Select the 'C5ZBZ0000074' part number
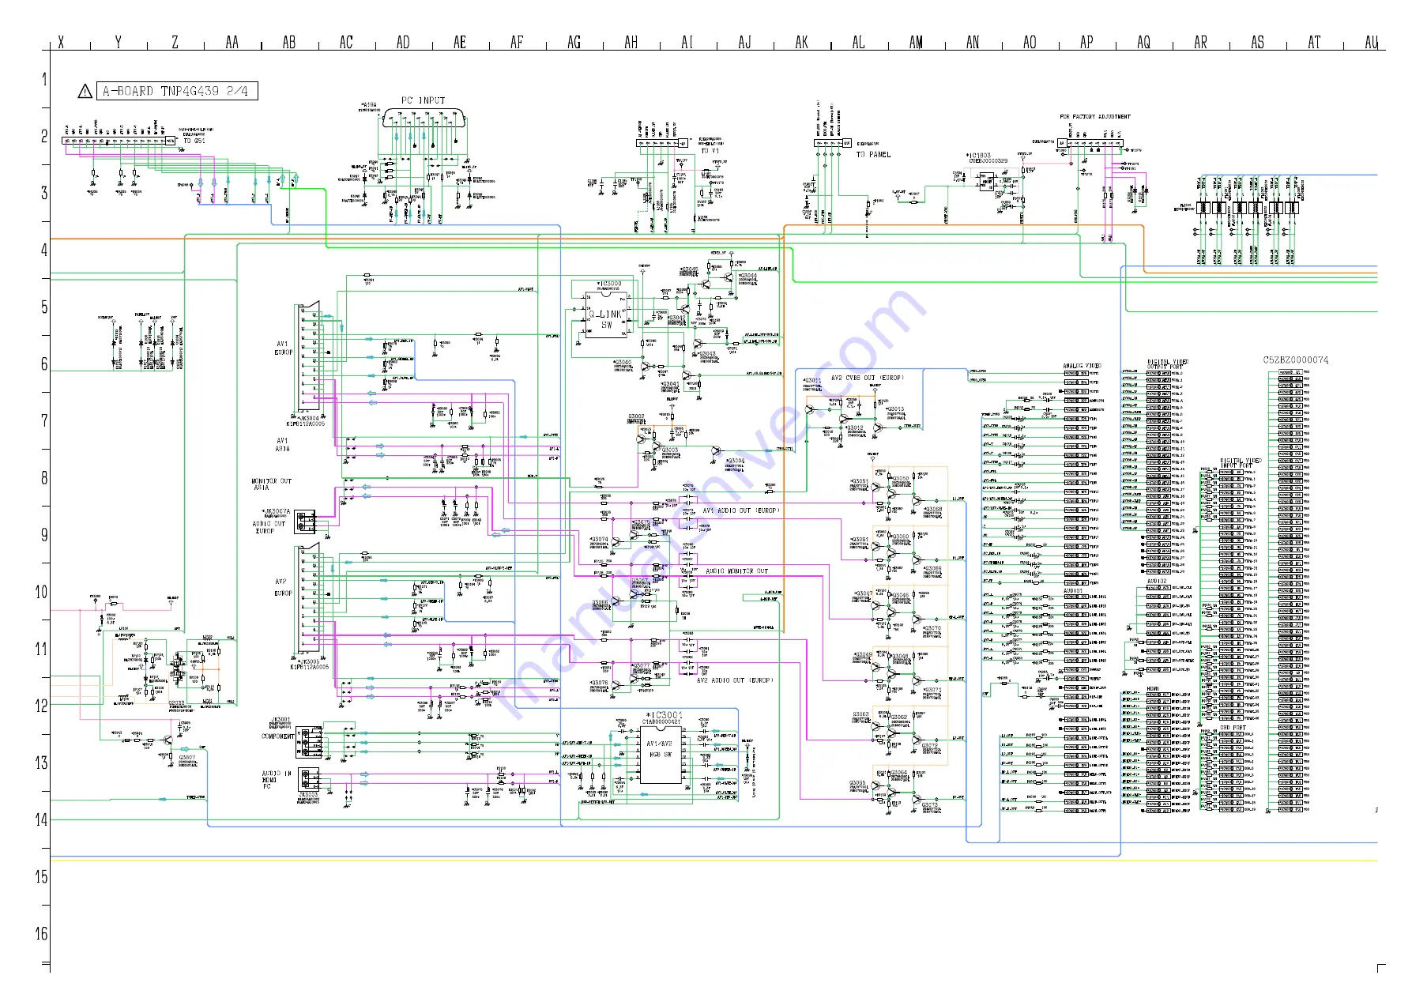This screenshot has height=998, width=1412. pyautogui.click(x=1296, y=360)
